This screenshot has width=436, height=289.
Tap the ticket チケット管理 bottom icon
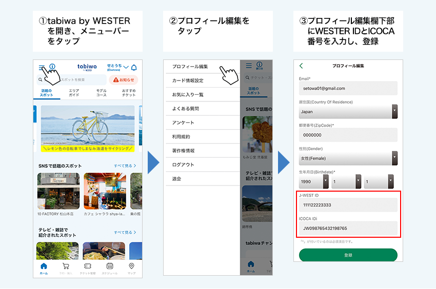88,269
